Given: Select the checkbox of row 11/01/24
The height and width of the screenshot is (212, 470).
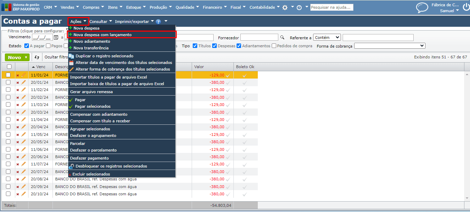Looking at the screenshot, I should [x=8, y=75].
